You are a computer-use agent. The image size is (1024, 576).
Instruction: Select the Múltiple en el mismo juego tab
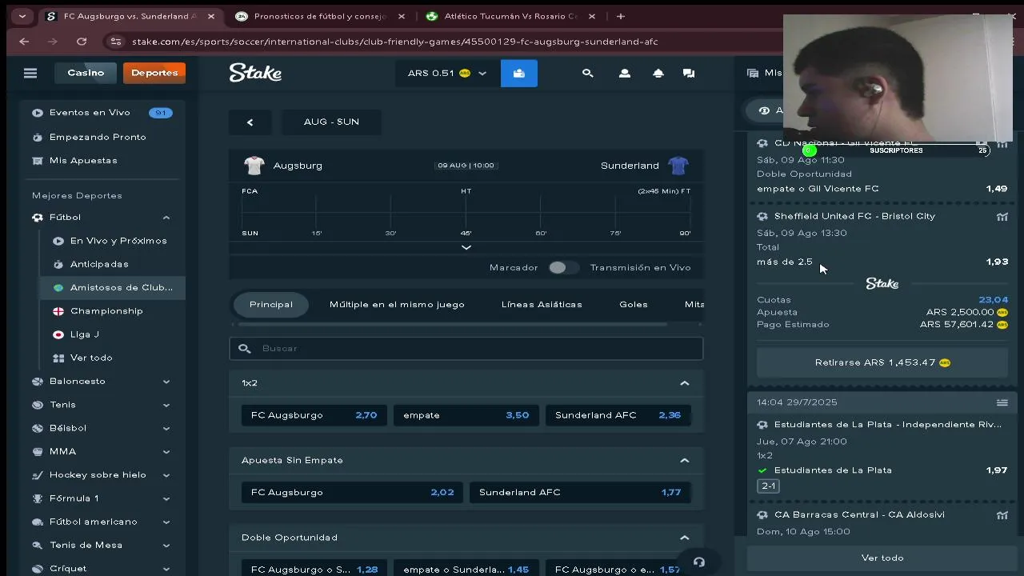pos(397,305)
